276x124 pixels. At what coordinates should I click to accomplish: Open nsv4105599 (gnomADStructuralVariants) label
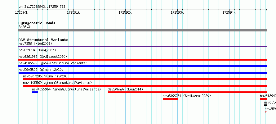[x=53, y=63]
